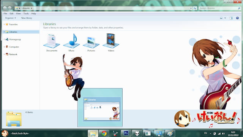
Task: Click the search magnifier icon
Action: pyautogui.click(x=239, y=8)
